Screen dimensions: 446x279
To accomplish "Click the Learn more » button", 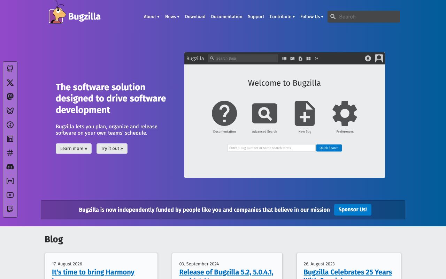I will pyautogui.click(x=74, y=149).
